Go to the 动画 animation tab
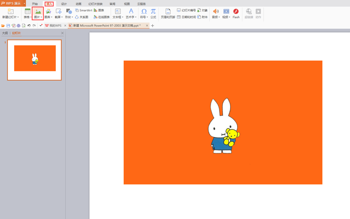 (79, 4)
